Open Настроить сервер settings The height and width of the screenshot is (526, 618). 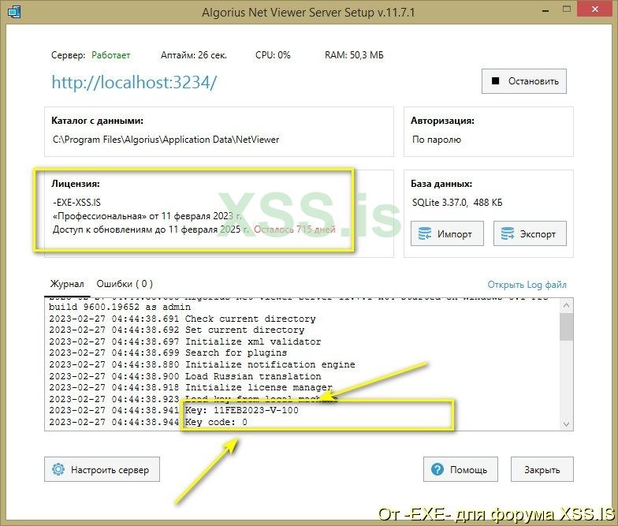102,469
